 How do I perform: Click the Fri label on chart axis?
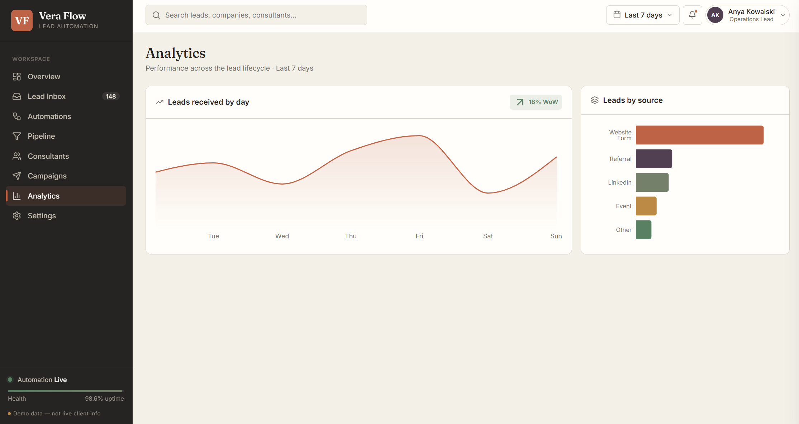[419, 236]
